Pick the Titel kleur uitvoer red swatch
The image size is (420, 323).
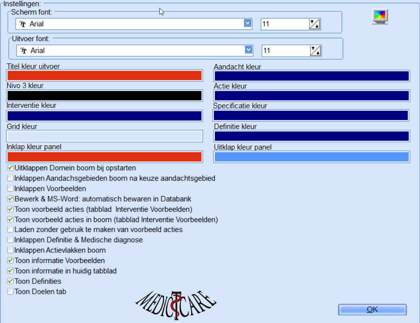point(105,76)
